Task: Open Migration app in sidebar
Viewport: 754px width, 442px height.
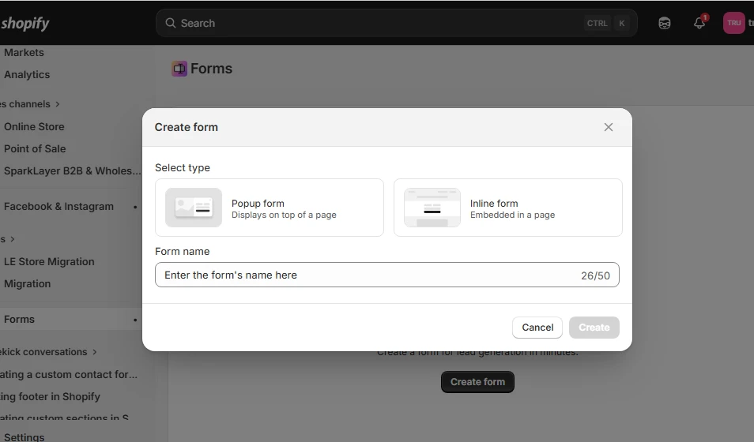Action: (28, 284)
